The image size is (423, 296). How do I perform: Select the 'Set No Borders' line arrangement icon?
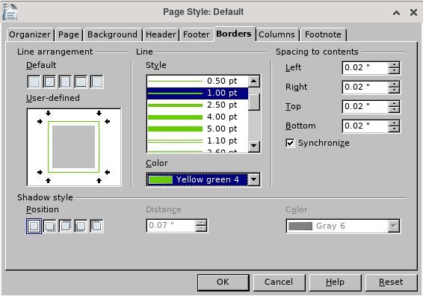[x=34, y=81]
